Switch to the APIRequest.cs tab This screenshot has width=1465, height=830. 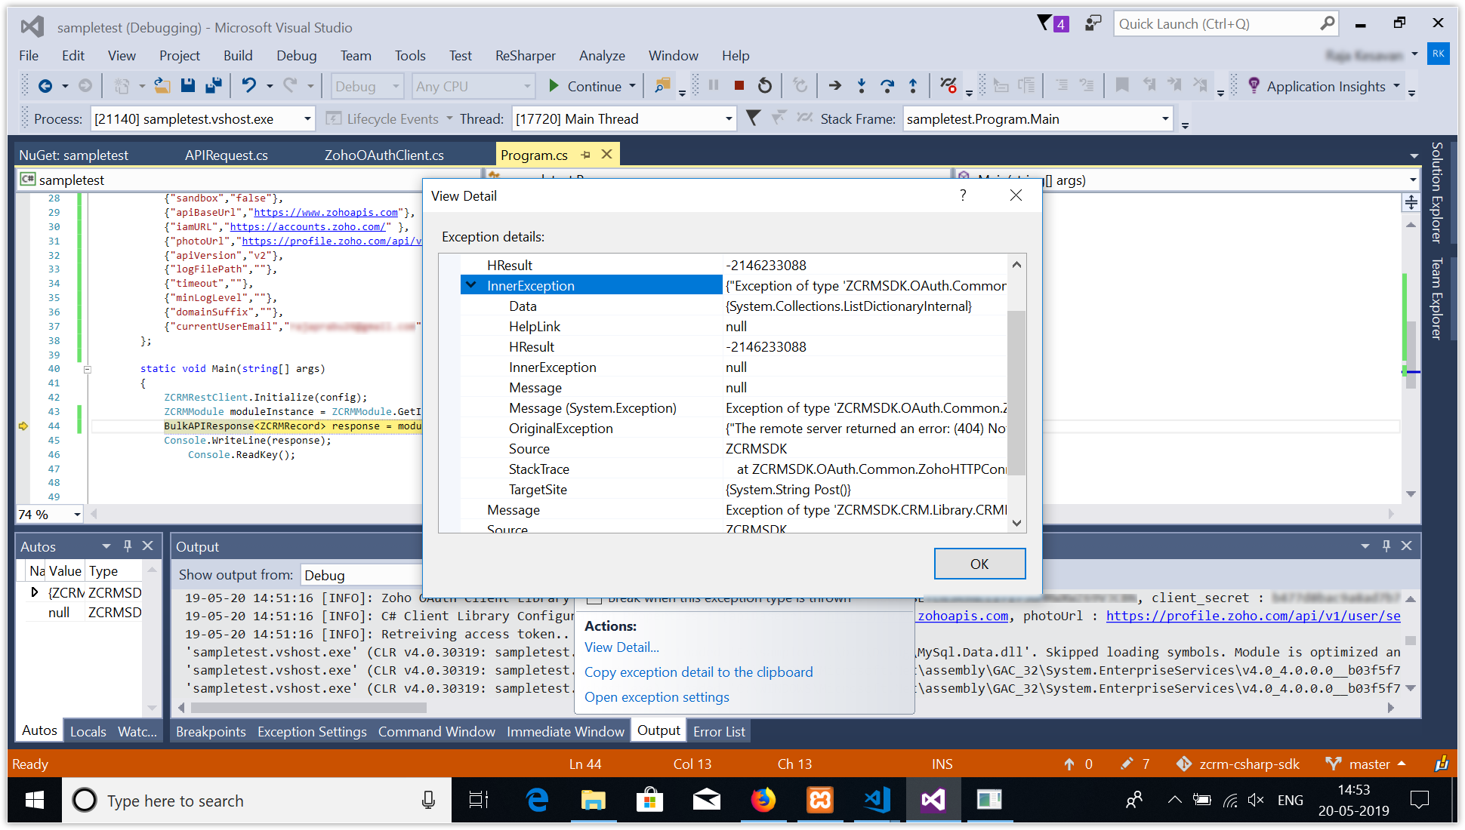point(226,155)
